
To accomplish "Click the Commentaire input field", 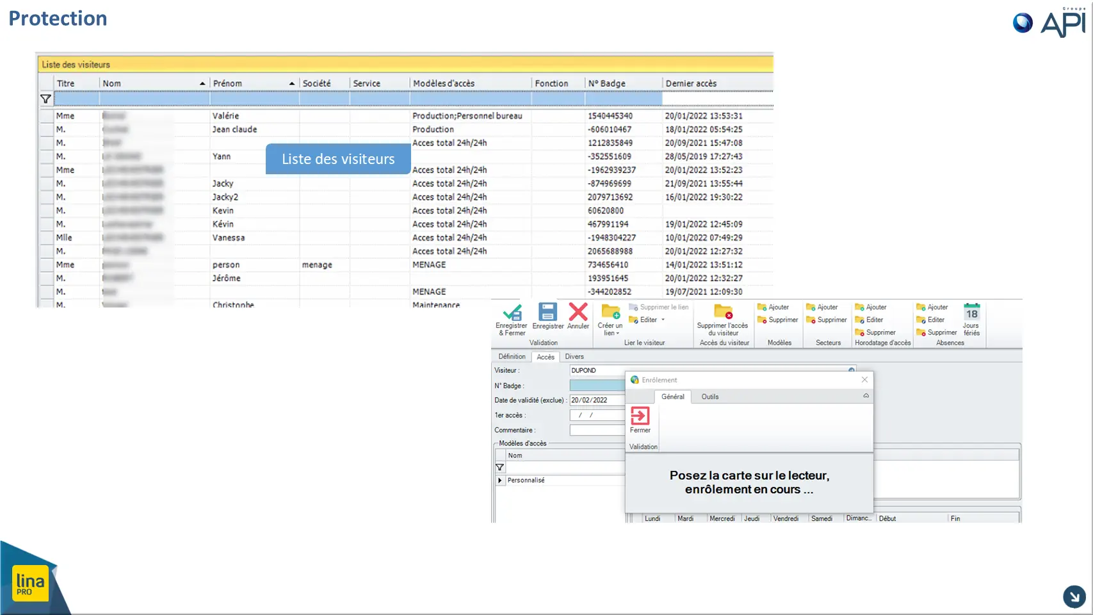I will click(597, 430).
